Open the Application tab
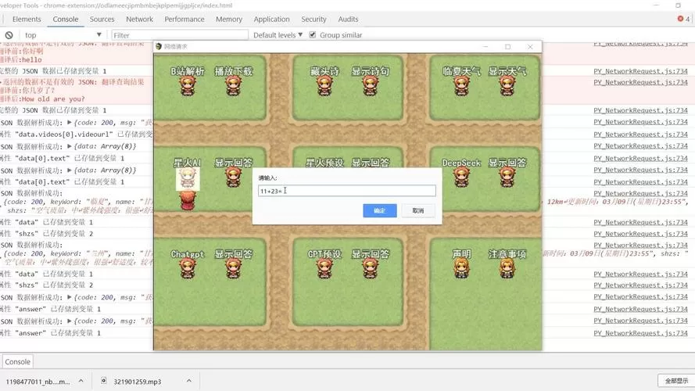This screenshot has height=391, width=695. point(271,19)
